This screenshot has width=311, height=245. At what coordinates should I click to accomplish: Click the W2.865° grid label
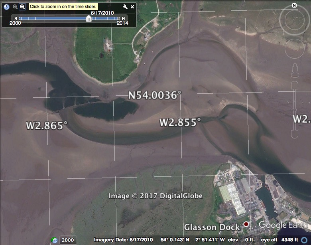click(46, 126)
